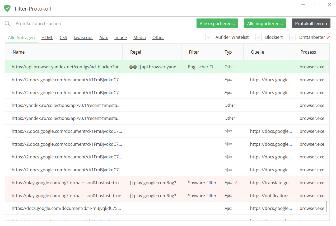This screenshot has height=226, width=336.
Task: Click the Quelle column header
Action: coord(268,52)
